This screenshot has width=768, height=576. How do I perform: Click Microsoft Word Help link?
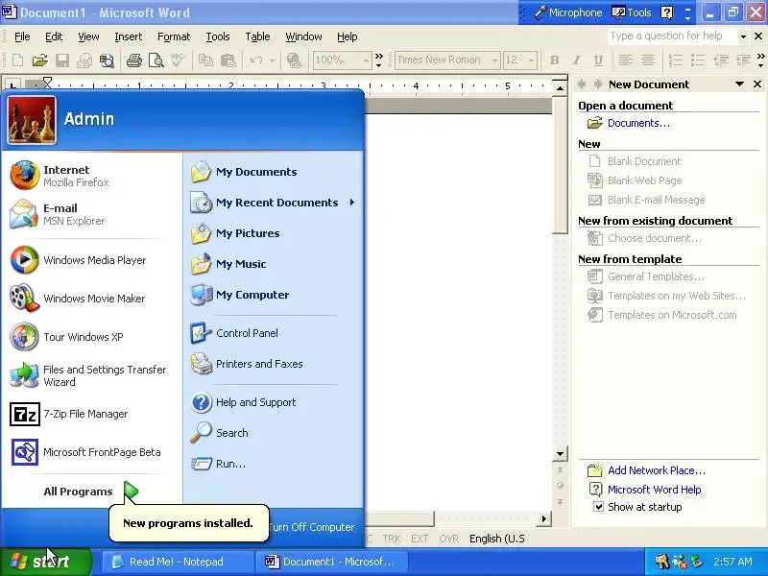pyautogui.click(x=654, y=490)
